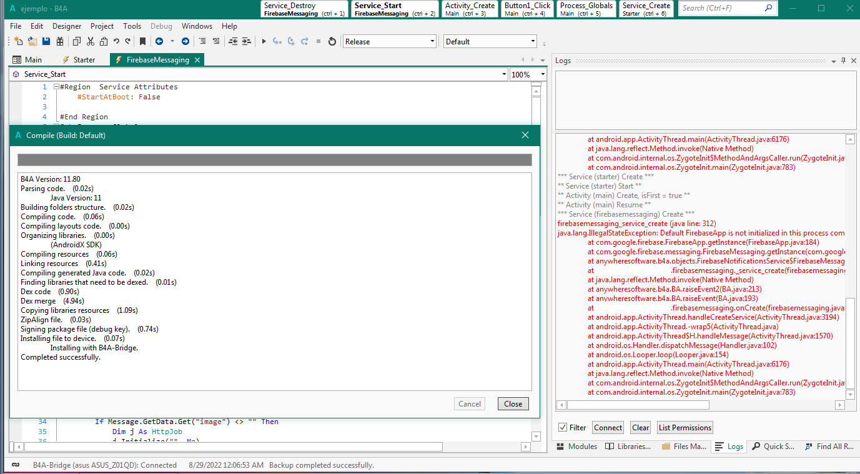
Task: Click the Step In debug icon
Action: tap(278, 42)
